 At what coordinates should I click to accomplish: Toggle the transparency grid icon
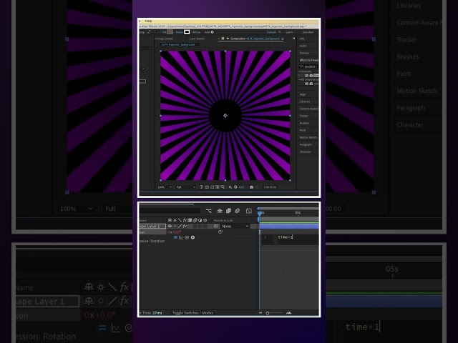[207, 187]
